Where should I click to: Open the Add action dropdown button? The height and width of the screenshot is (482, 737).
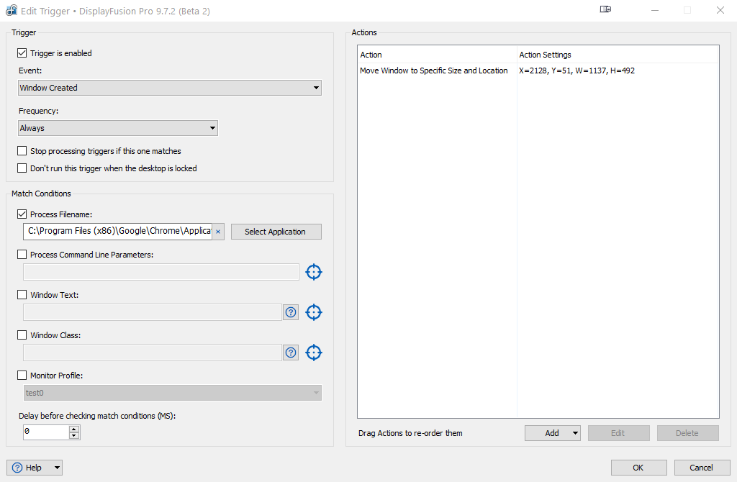(553, 433)
